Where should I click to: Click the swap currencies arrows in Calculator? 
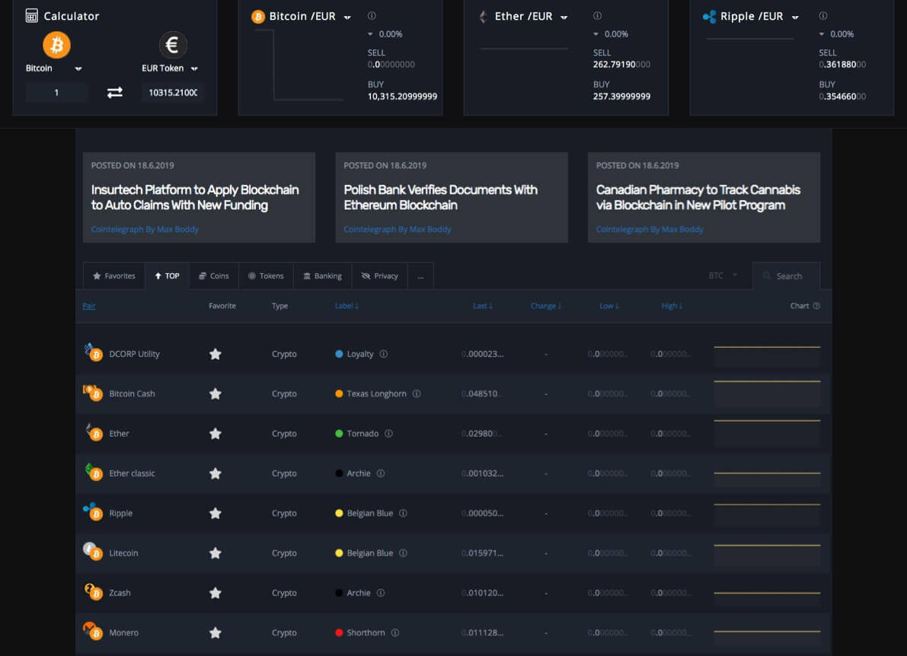(x=114, y=93)
